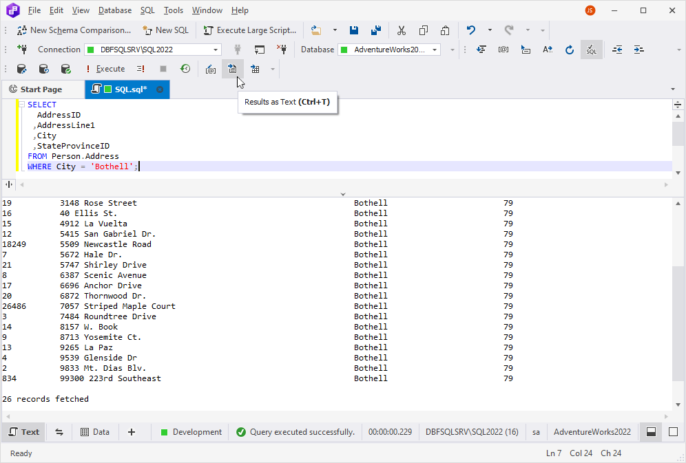The height and width of the screenshot is (463, 686).
Task: Click the Paste clipboard icon
Action: tap(445, 30)
